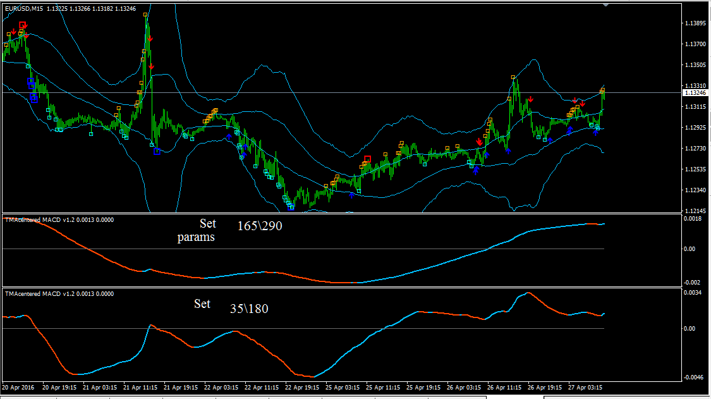Click the -0.0046 indicator scale value
Viewport: 711px width, 399px height.
(x=693, y=378)
